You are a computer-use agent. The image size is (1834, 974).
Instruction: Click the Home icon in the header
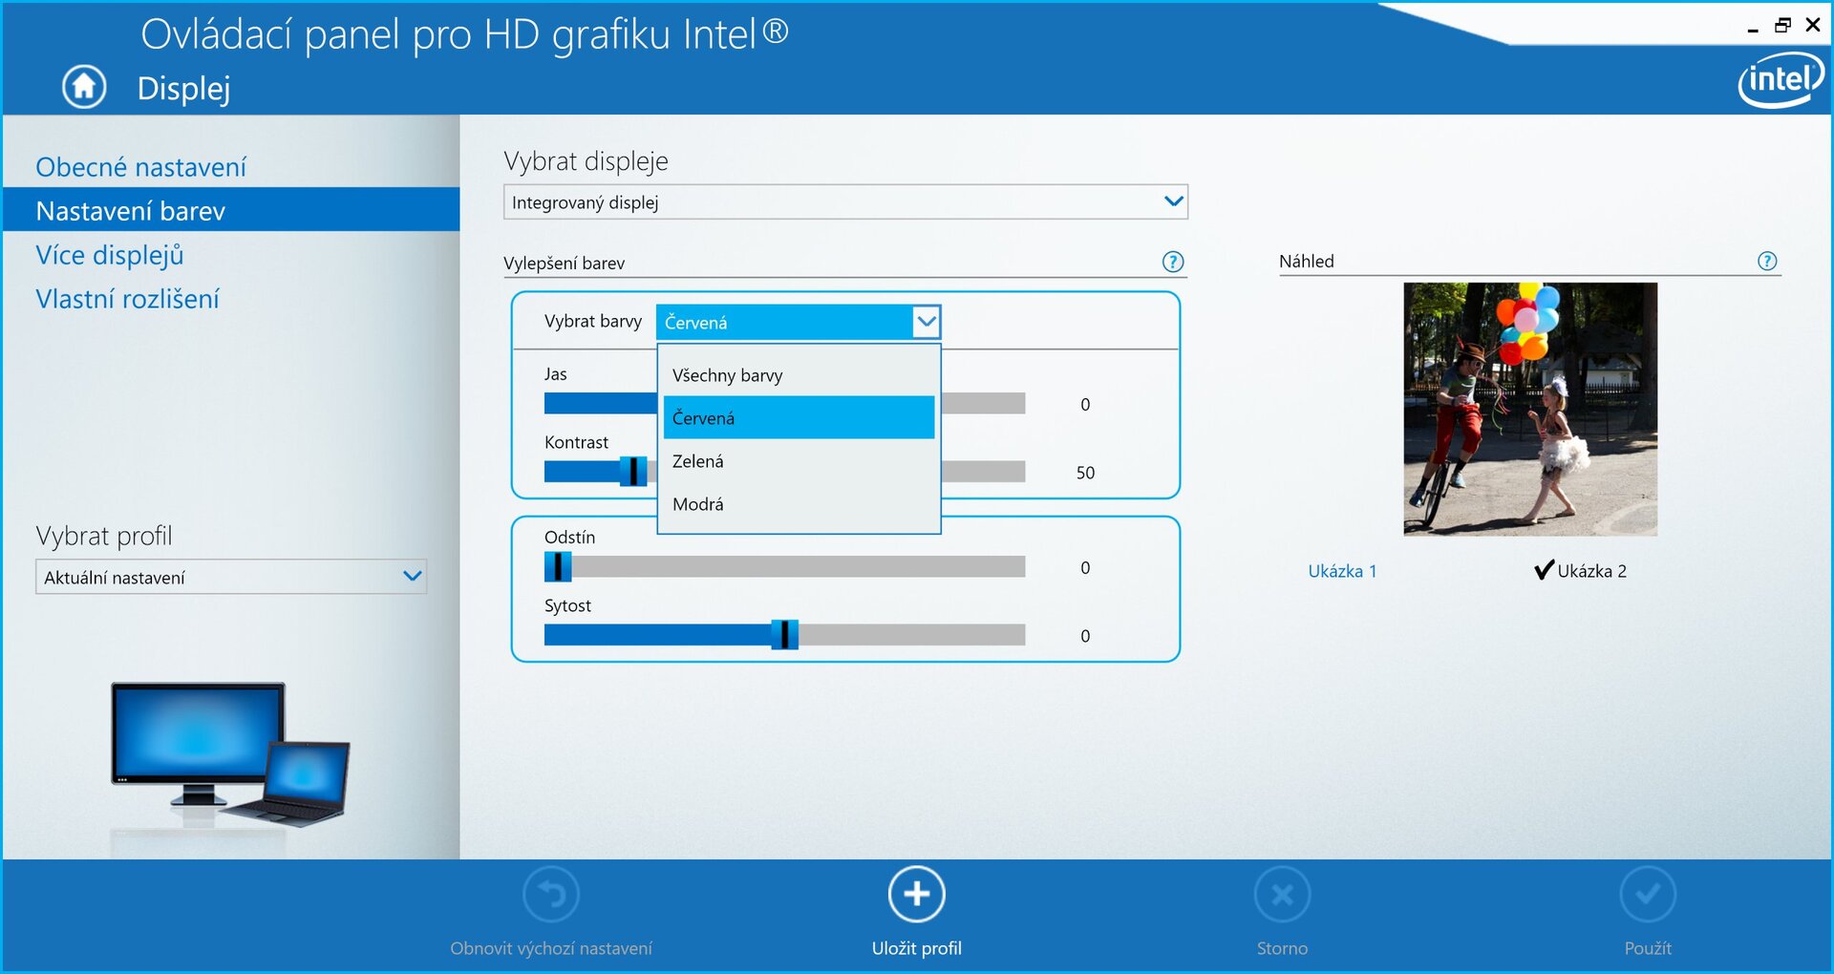tap(83, 86)
